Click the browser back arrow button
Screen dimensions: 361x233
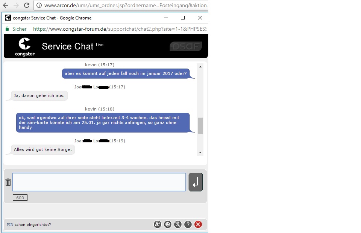point(6,5)
